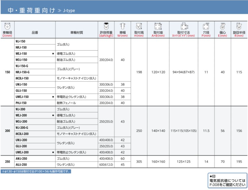Click the offset icon above 偏心
This screenshot has height=190, width=248.
coord(223,26)
